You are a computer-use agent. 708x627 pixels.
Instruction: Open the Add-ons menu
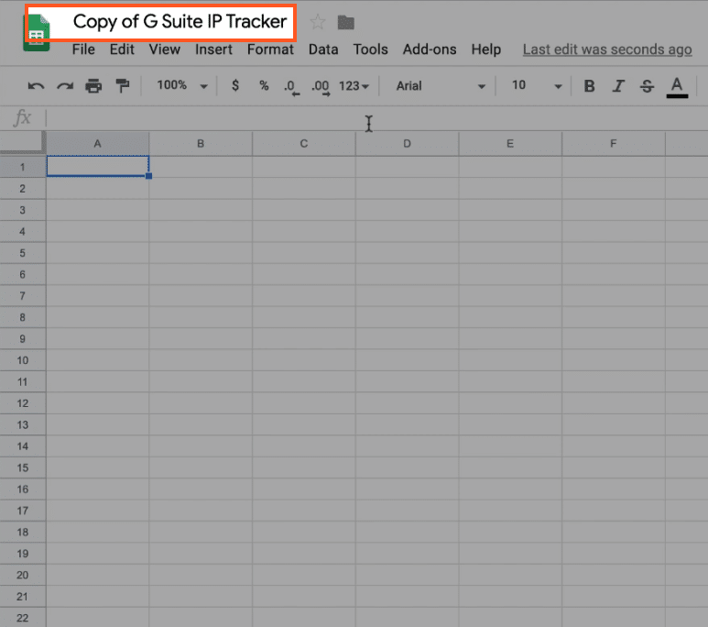point(430,49)
